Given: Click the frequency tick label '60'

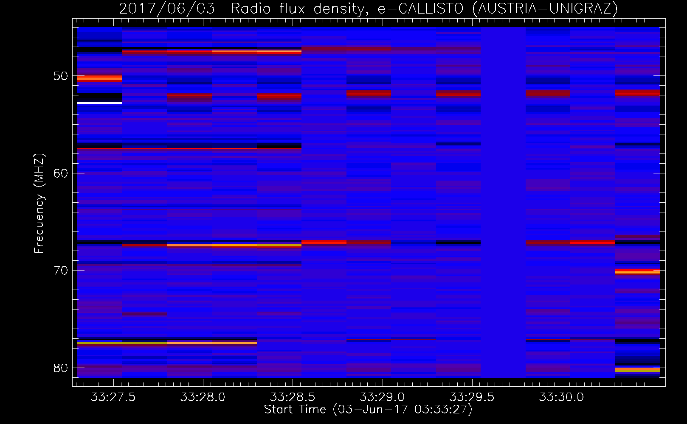Looking at the screenshot, I should pyautogui.click(x=61, y=173).
